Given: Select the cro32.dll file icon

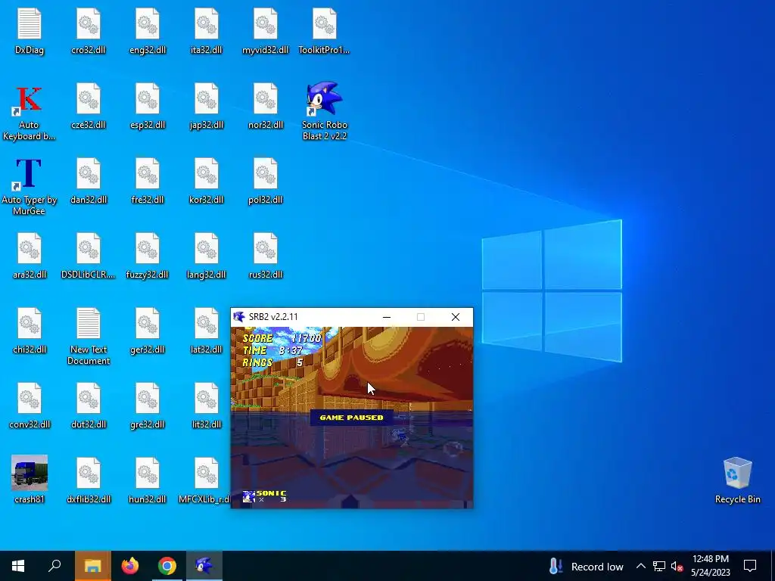Looking at the screenshot, I should pyautogui.click(x=89, y=23).
